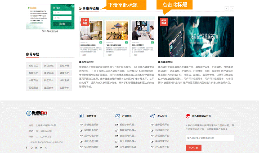Click the Facebook icon in footer
The image size is (259, 153).
click(x=26, y=147)
